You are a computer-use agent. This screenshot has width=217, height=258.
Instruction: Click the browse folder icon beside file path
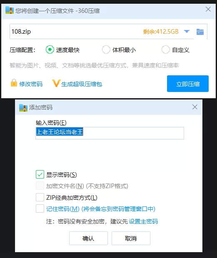pyautogui.click(x=200, y=32)
